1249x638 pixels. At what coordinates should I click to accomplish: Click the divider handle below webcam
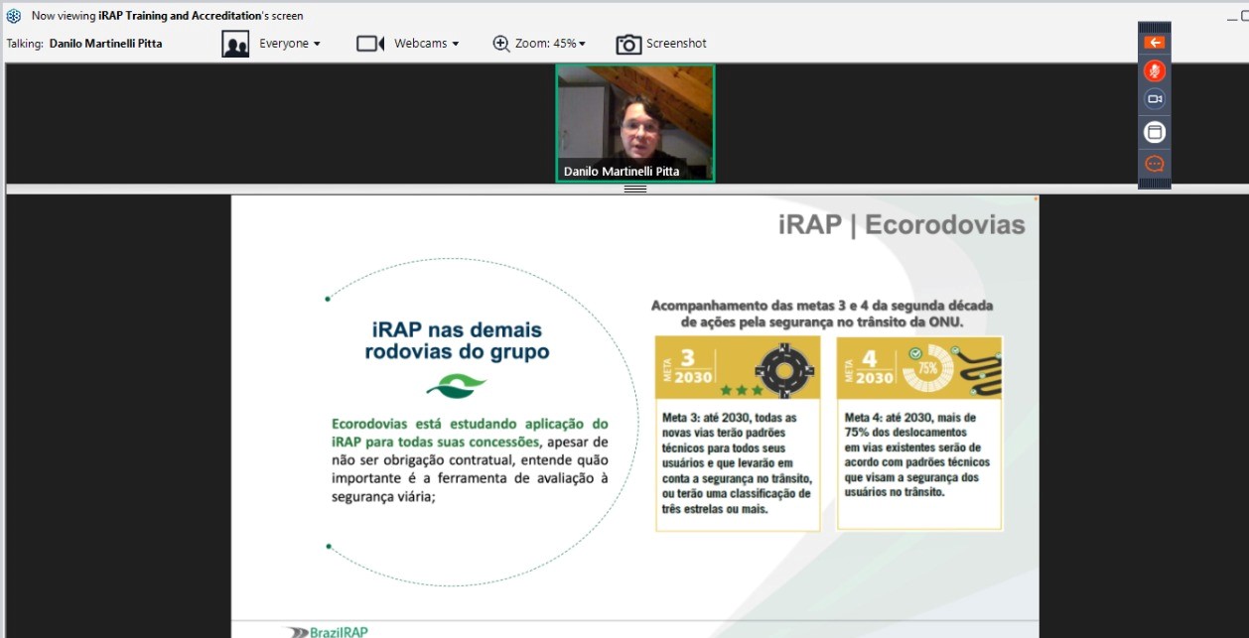pyautogui.click(x=635, y=189)
